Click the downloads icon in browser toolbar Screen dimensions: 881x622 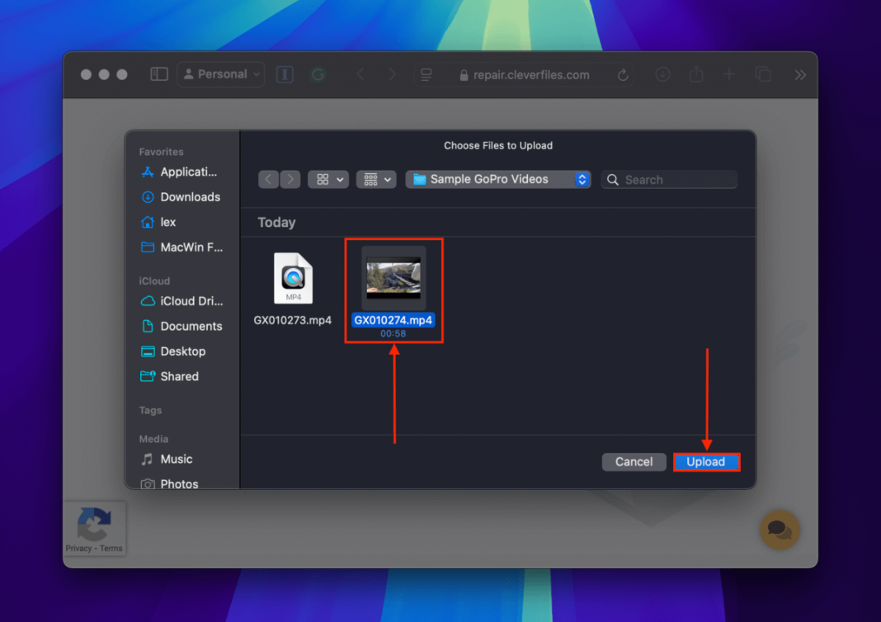(662, 74)
